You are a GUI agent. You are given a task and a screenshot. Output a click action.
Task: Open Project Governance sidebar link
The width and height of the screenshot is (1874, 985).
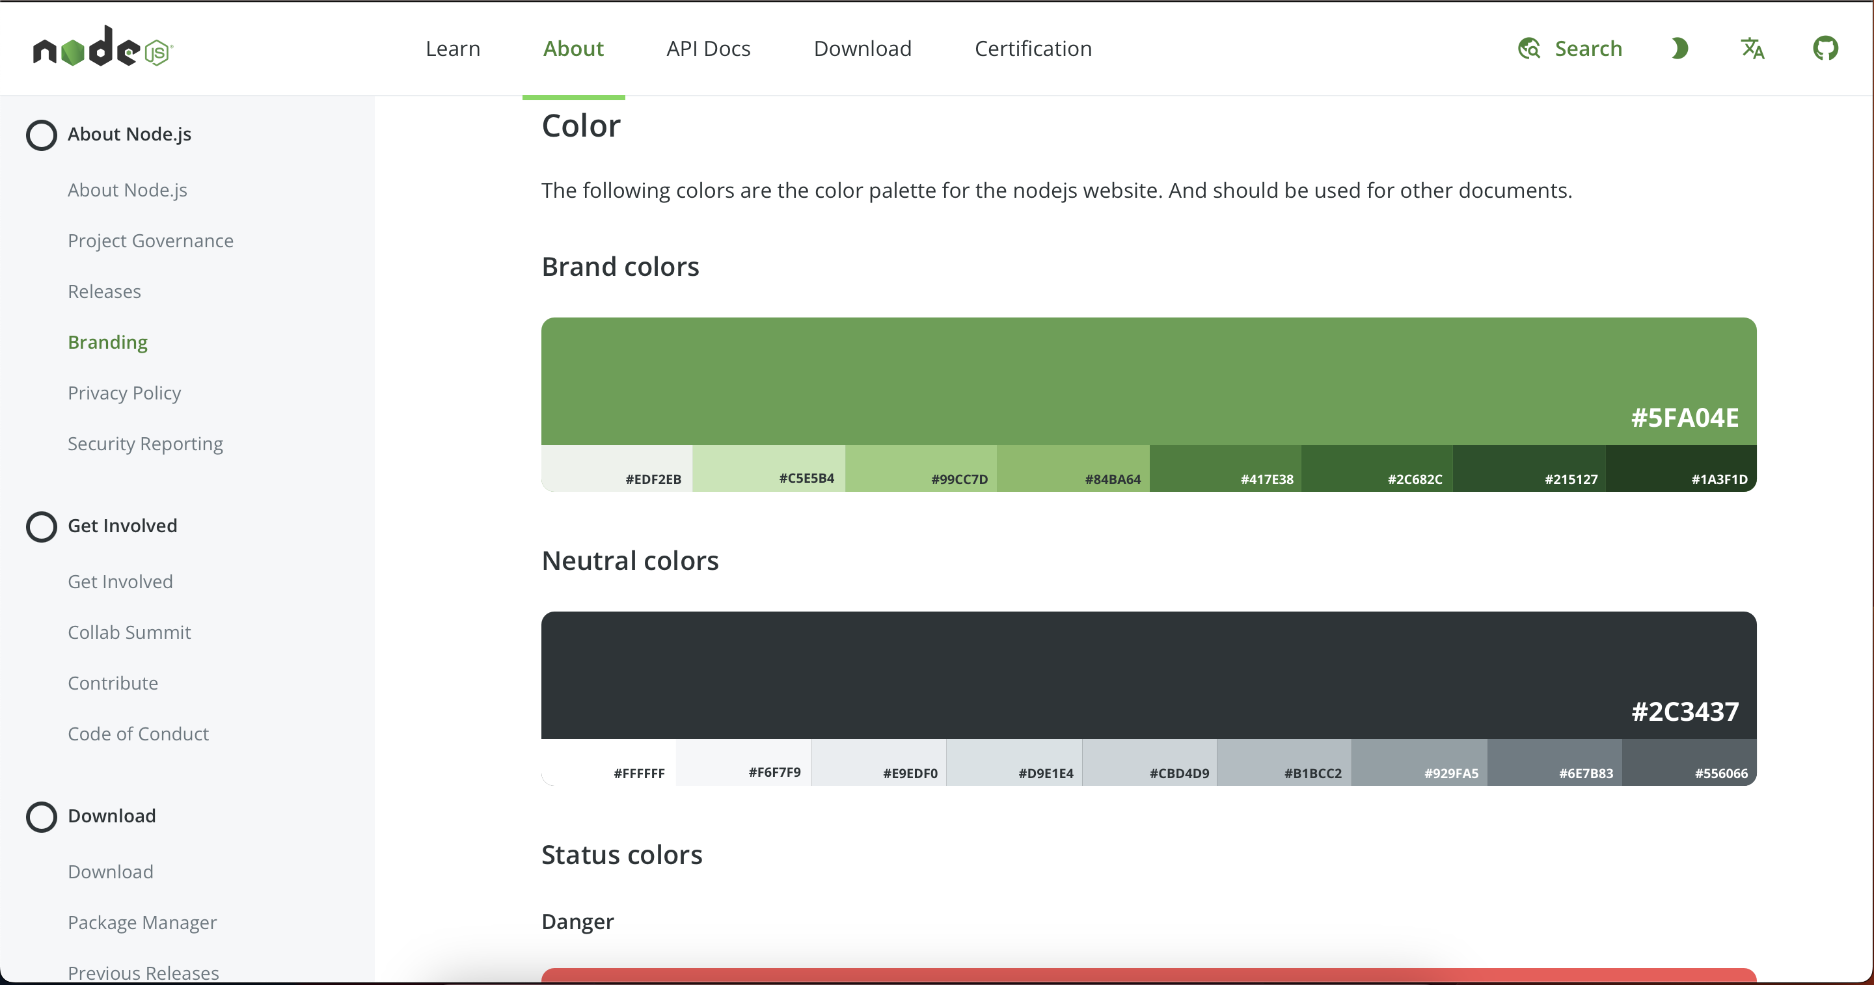(x=150, y=241)
